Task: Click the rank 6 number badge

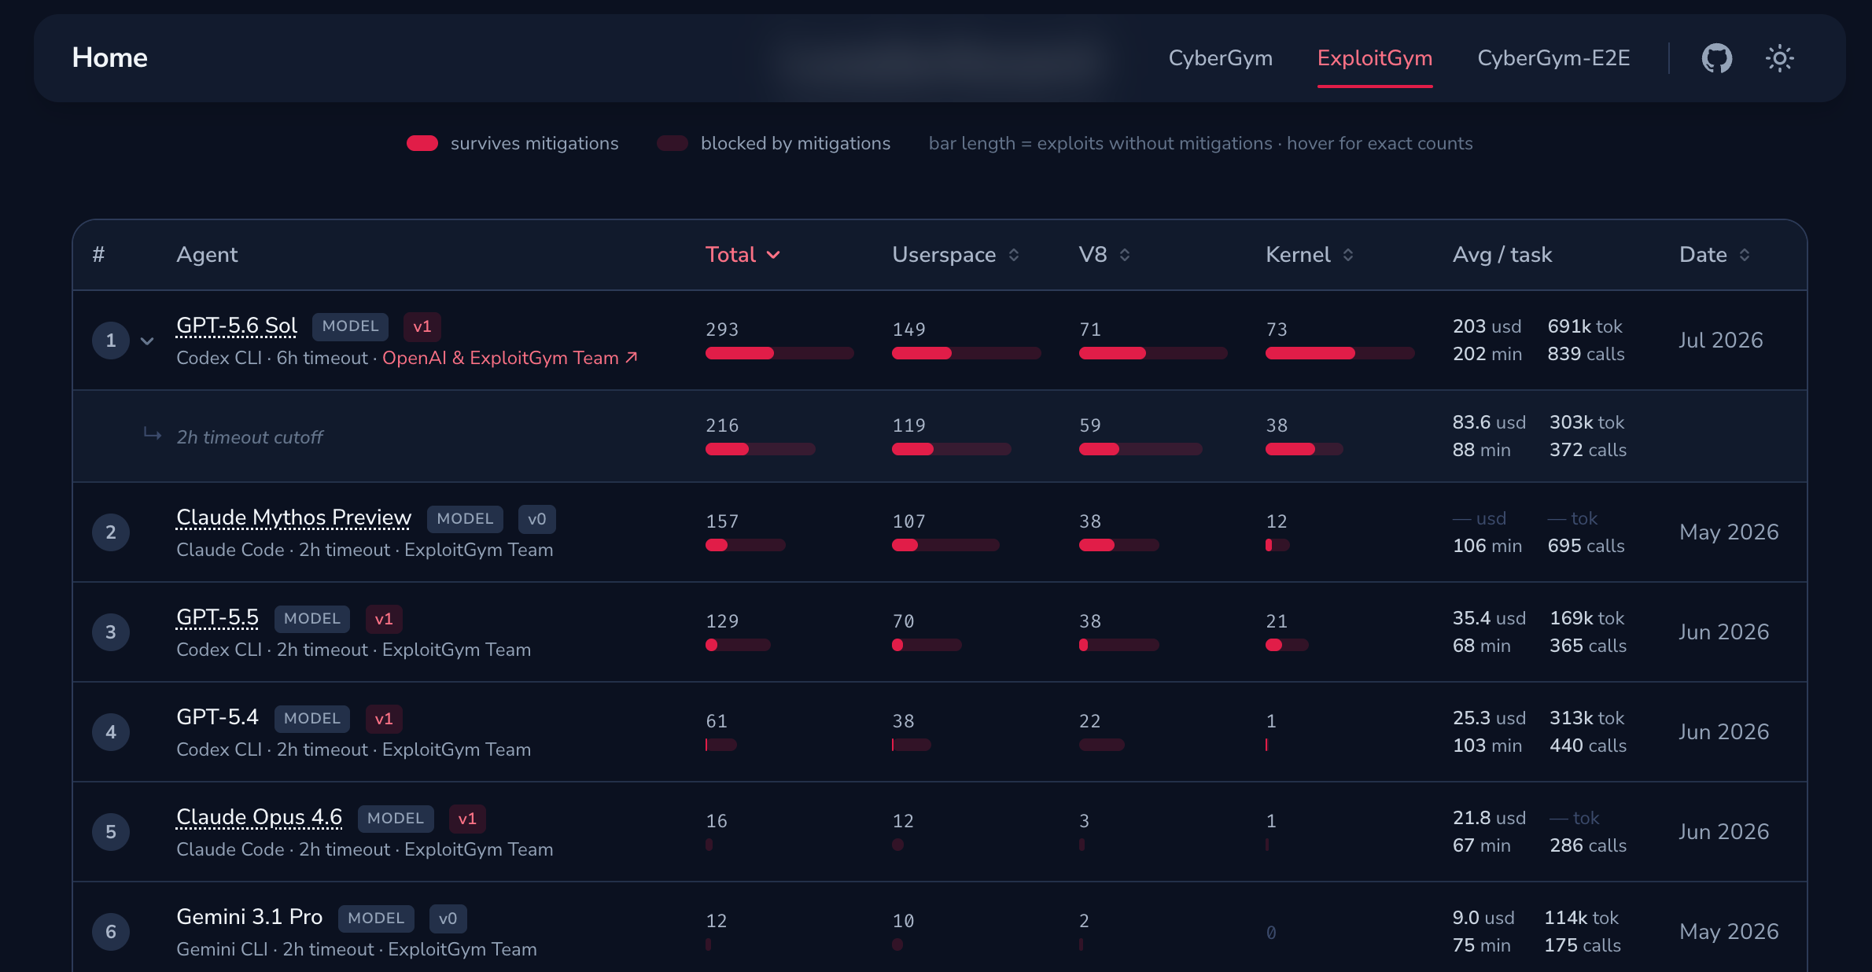Action: (x=111, y=932)
